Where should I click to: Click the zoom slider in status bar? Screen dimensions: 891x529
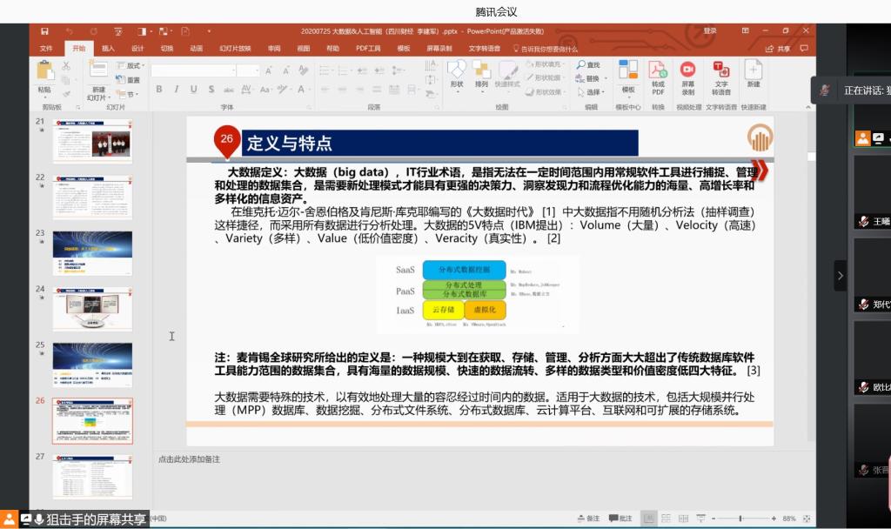(740, 519)
